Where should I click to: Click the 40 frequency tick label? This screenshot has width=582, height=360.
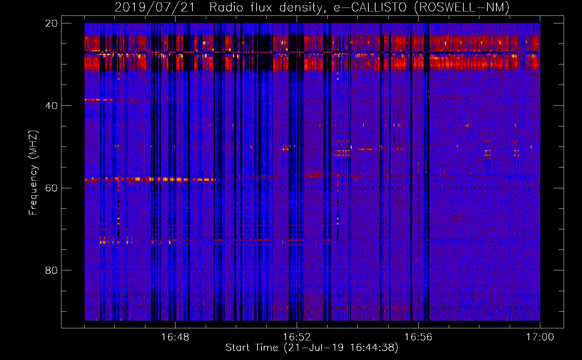point(51,106)
